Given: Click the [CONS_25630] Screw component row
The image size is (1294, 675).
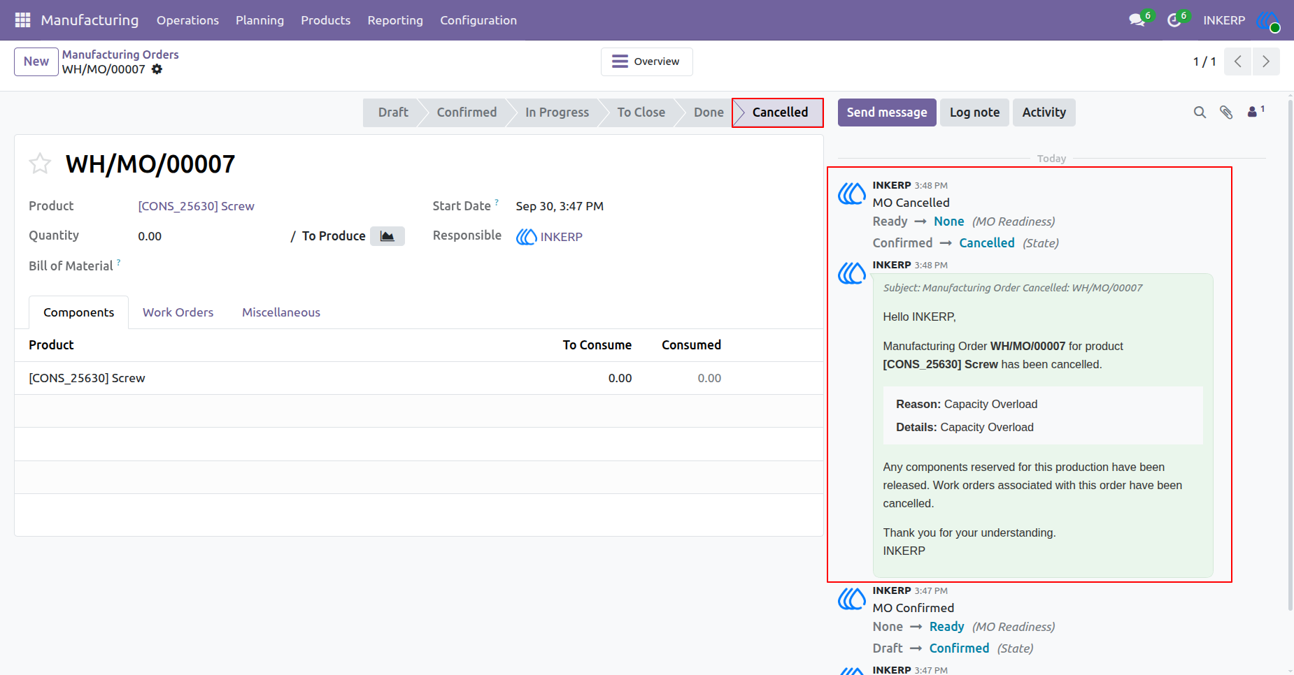Looking at the screenshot, I should click(418, 378).
